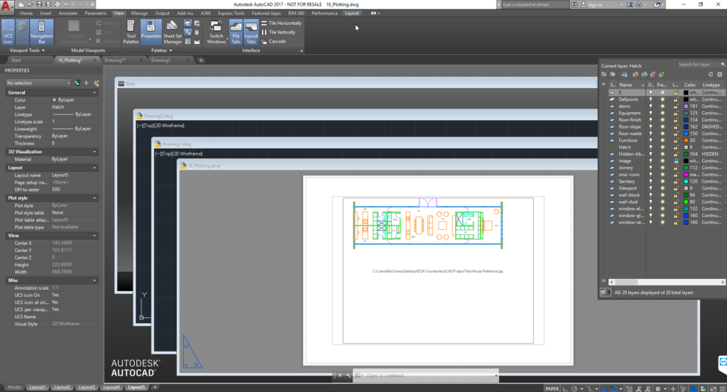Add a new layout with plus button

coord(155,387)
